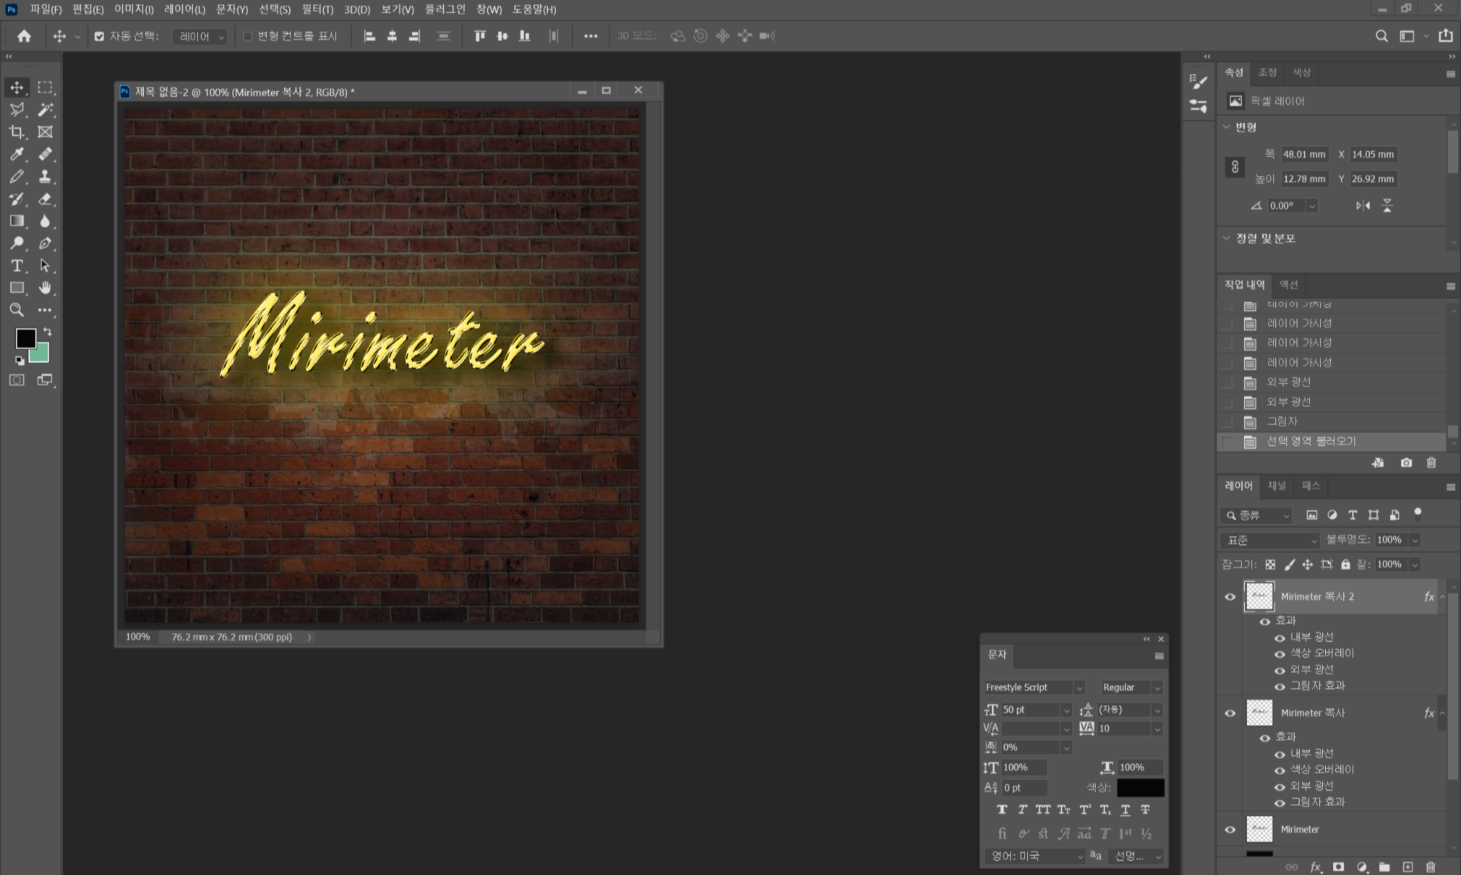Hide the Mirimeter 복사 2 layer
This screenshot has height=875, width=1461.
point(1230,597)
